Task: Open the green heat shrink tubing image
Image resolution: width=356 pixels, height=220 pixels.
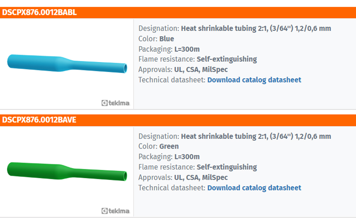Action: tap(67, 172)
